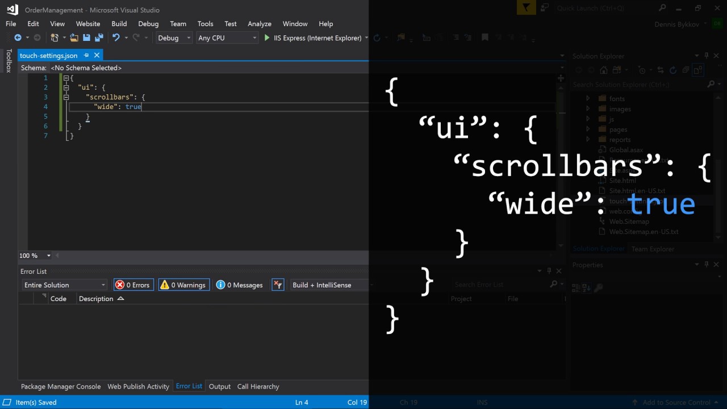Open the Analyze menu
727x409 pixels.
tap(260, 24)
